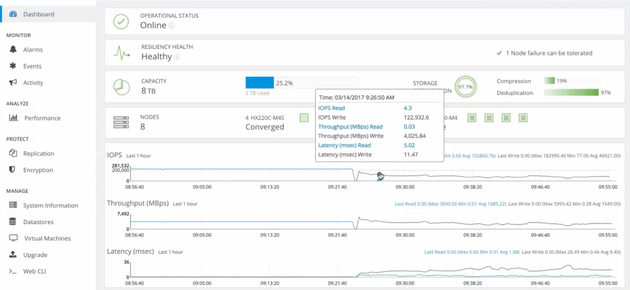Click the capacity usage bar at 25.2%
Image resolution: width=630 pixels, height=290 pixels.
[260, 83]
